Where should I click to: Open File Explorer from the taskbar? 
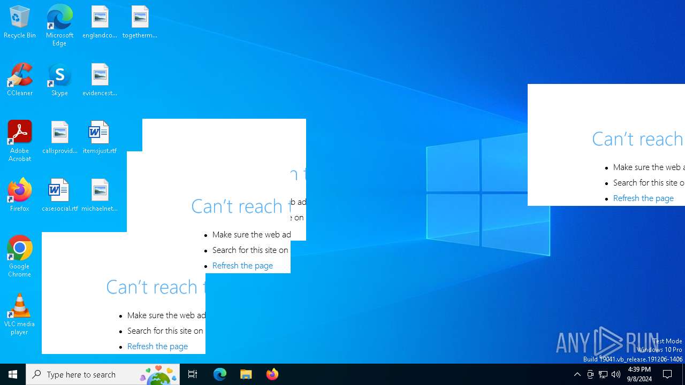pos(246,374)
